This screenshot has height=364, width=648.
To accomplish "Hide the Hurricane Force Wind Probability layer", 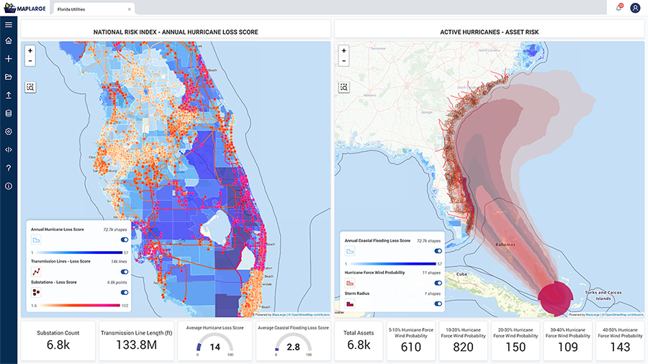I will coord(438,283).
